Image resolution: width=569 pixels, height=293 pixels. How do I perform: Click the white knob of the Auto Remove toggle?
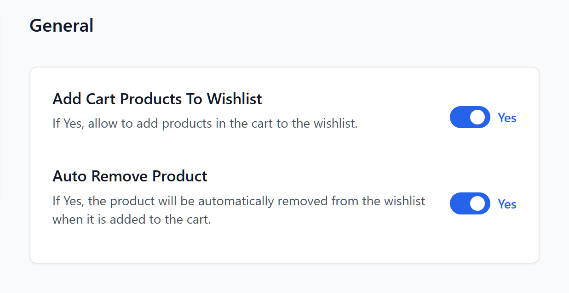click(478, 203)
